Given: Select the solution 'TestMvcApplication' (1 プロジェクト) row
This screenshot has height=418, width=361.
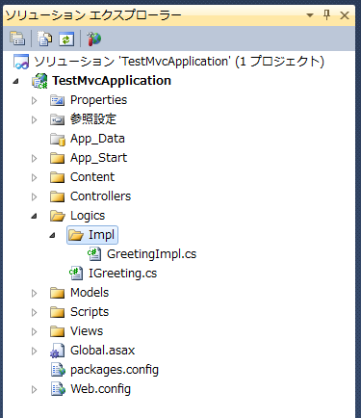Looking at the screenshot, I should pyautogui.click(x=179, y=62).
